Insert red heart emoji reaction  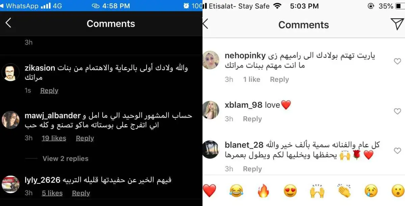pyautogui.click(x=209, y=191)
